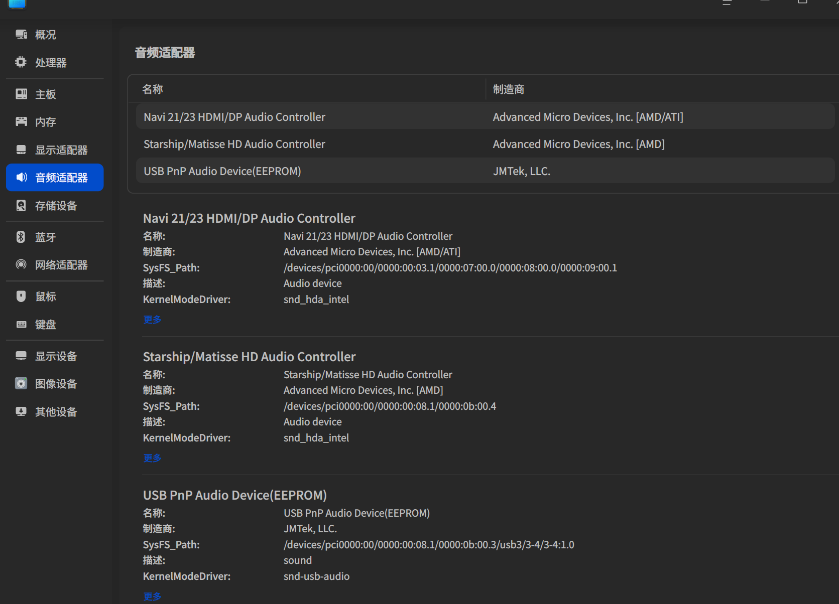Click the 显示设备 monitor icon

click(x=21, y=356)
